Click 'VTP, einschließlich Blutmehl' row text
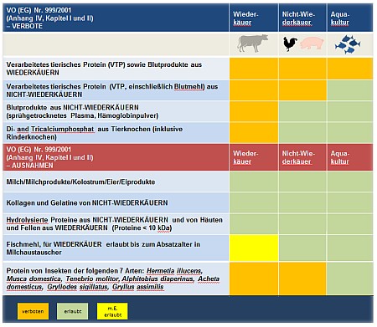This screenshot has height=327, width=377. [x=112, y=90]
